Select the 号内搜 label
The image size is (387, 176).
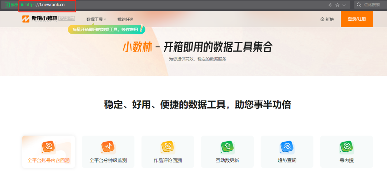click(347, 161)
